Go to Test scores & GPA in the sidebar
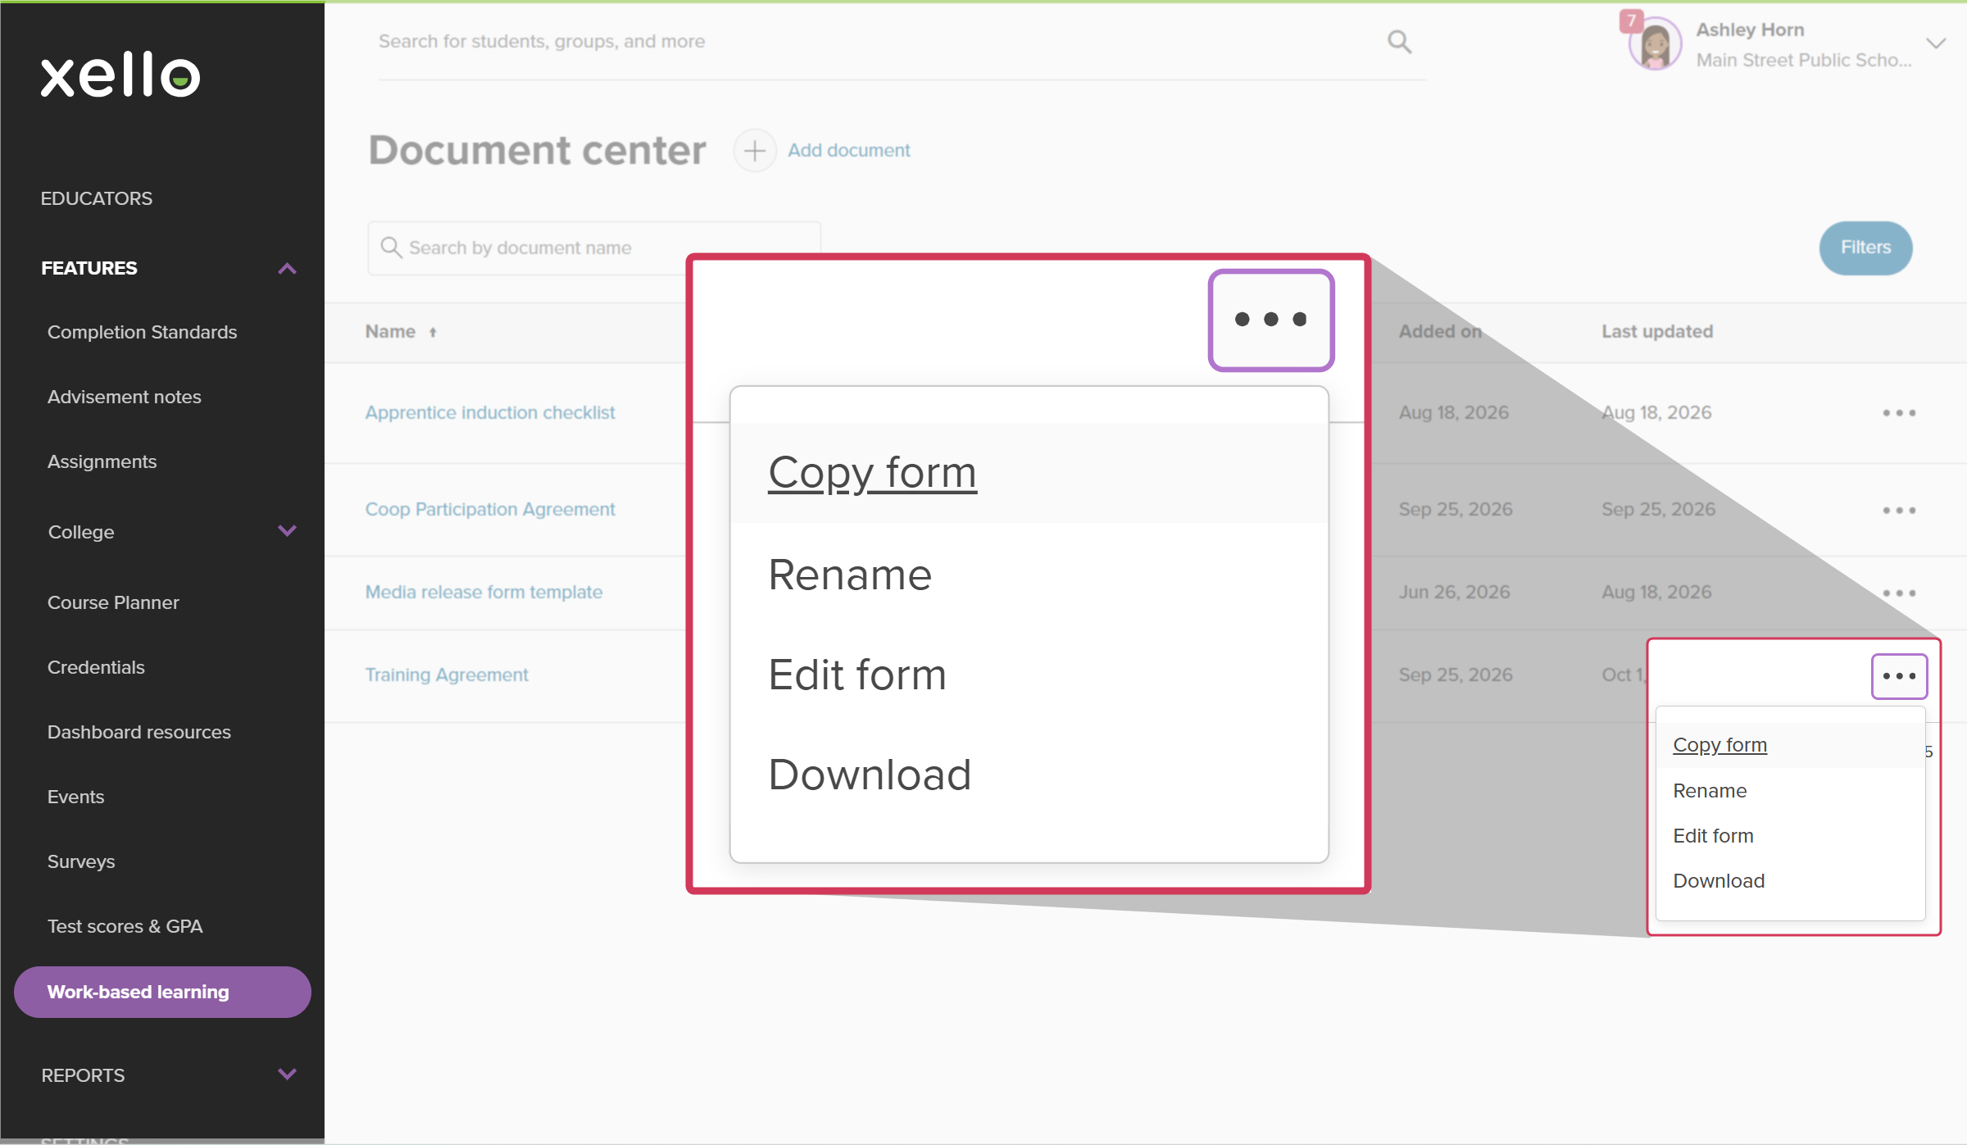 point(125,926)
